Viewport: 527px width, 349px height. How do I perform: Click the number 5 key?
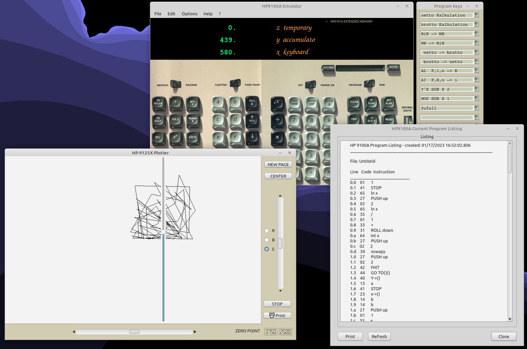click(312, 139)
